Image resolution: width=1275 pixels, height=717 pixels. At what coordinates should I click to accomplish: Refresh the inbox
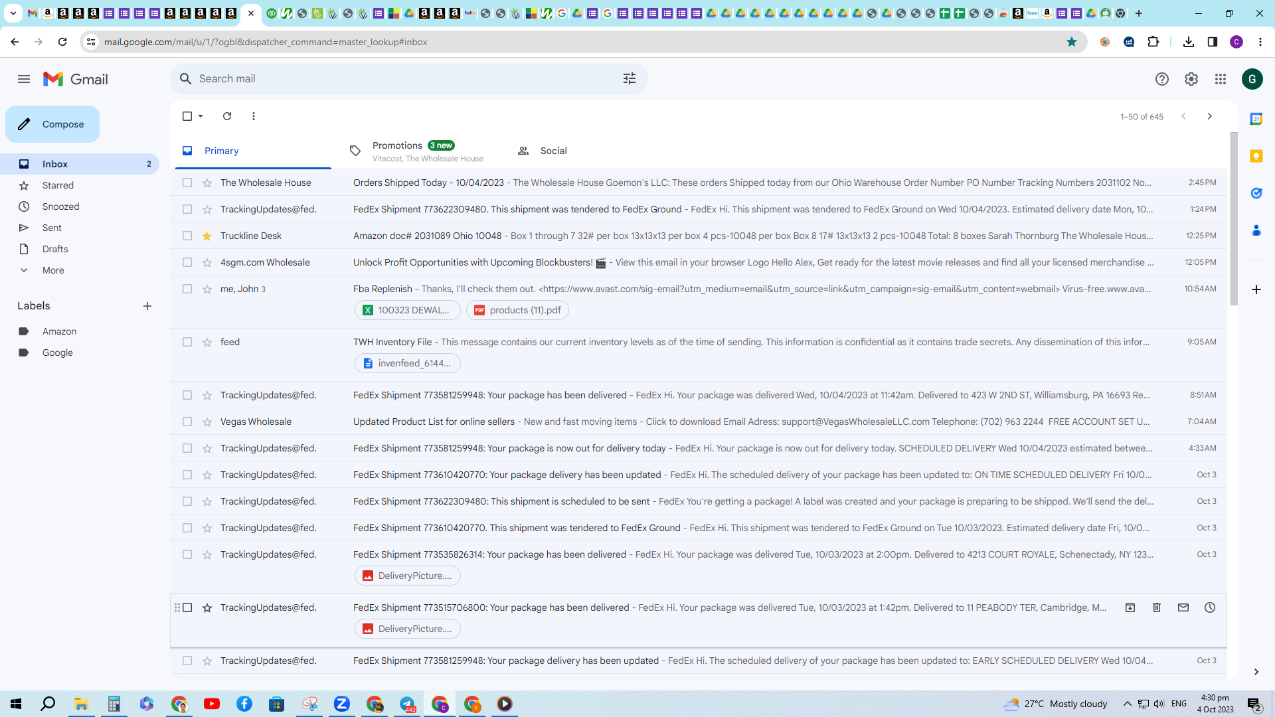tap(227, 116)
